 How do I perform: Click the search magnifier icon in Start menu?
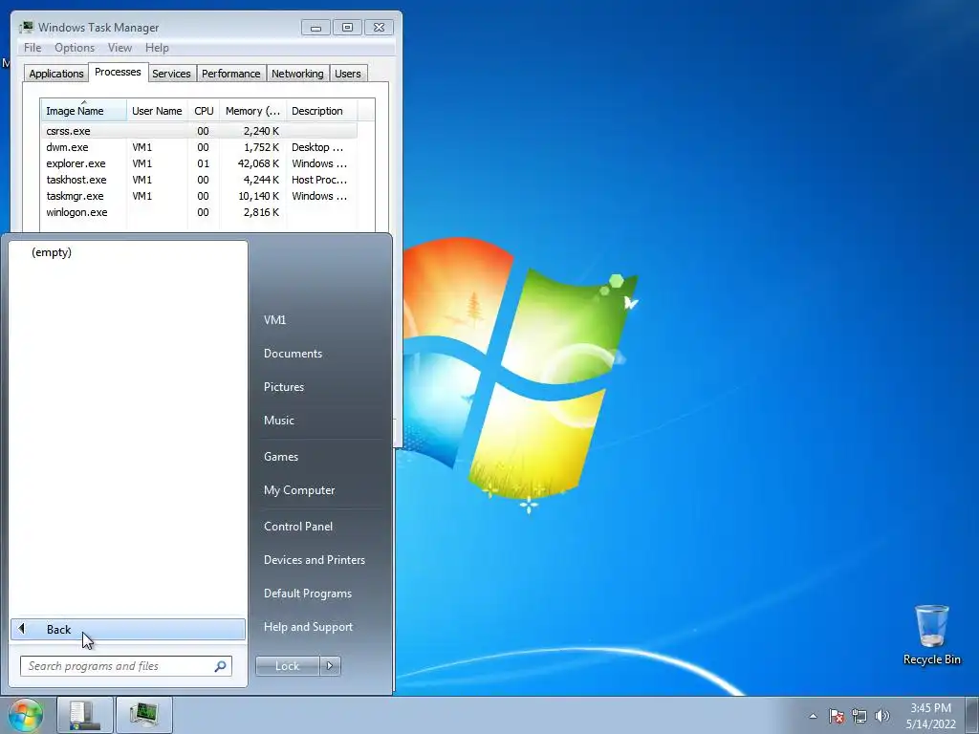coord(220,666)
